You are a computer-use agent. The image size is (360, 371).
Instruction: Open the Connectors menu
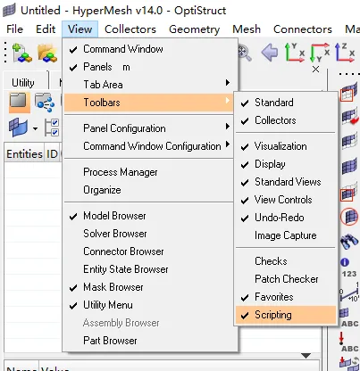pos(303,29)
